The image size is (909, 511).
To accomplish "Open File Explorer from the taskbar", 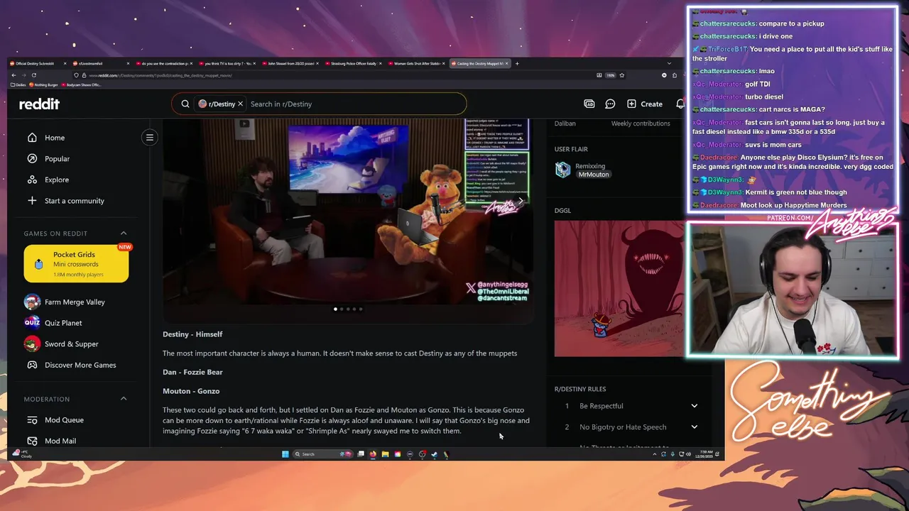I will [x=385, y=454].
